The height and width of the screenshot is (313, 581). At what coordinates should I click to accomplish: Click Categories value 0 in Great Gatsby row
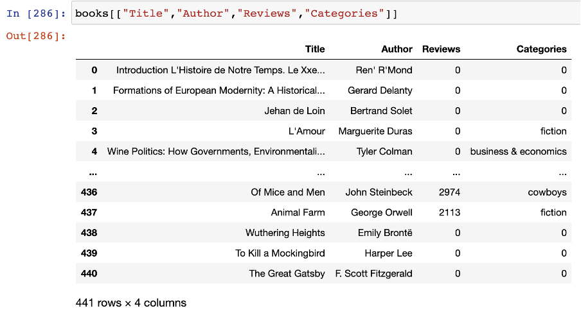point(564,273)
